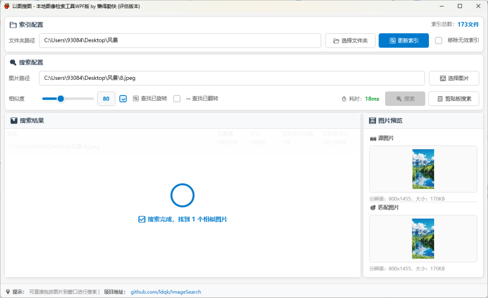Click the rotation icon next to 查找已旋转

(x=135, y=98)
